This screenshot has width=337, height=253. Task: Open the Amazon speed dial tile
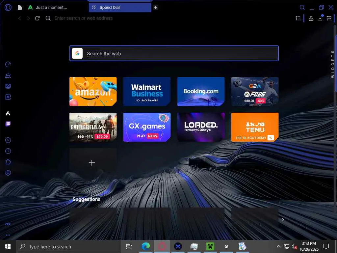(x=93, y=92)
